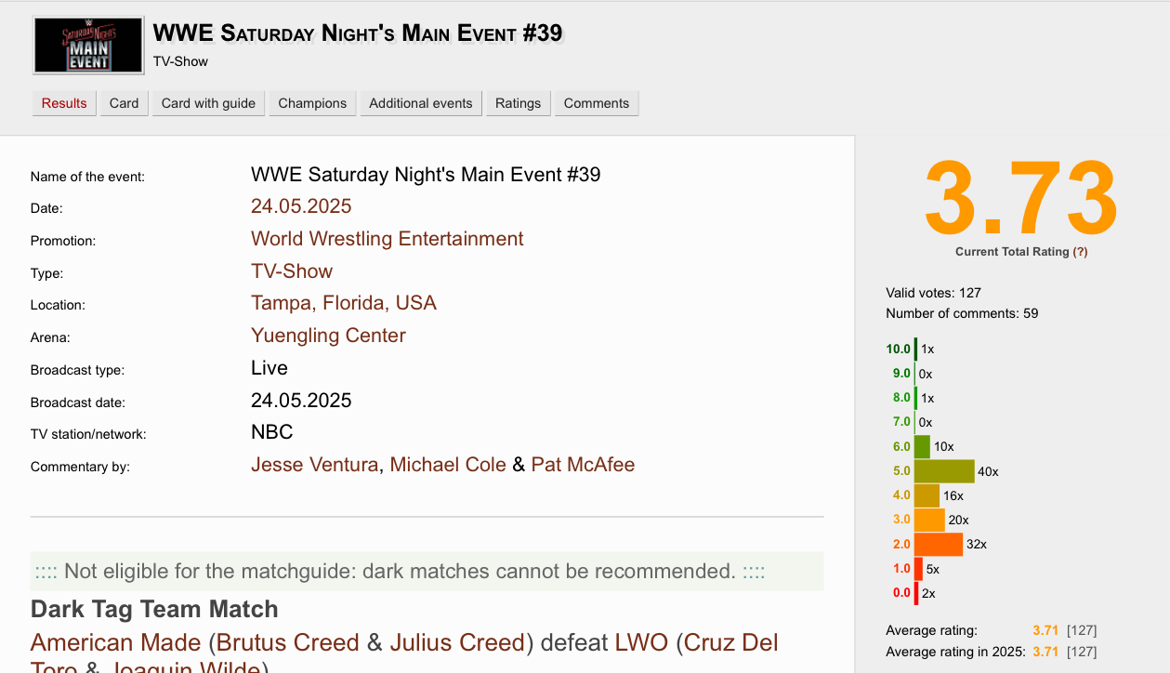Image resolution: width=1170 pixels, height=673 pixels.
Task: Click the 5.0 rating bar with 40x
Action: 944,471
